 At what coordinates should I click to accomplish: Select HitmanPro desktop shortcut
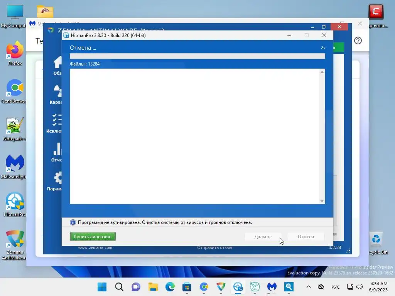(15, 204)
